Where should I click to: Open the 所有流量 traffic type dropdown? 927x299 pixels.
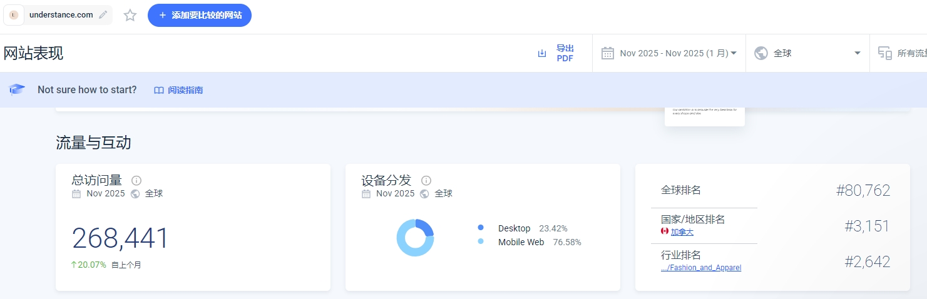911,53
